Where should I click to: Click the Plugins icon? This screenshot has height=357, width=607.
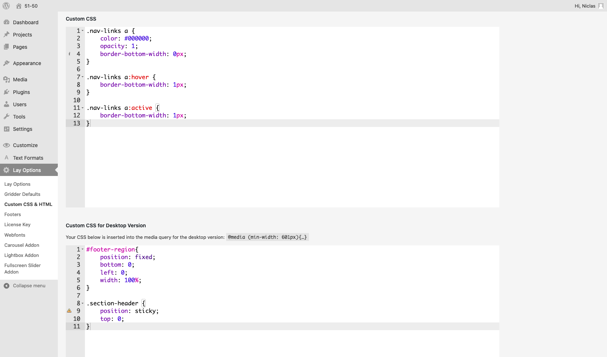(7, 92)
